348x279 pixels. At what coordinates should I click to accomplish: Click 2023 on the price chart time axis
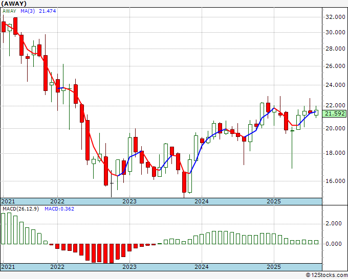tap(129, 201)
